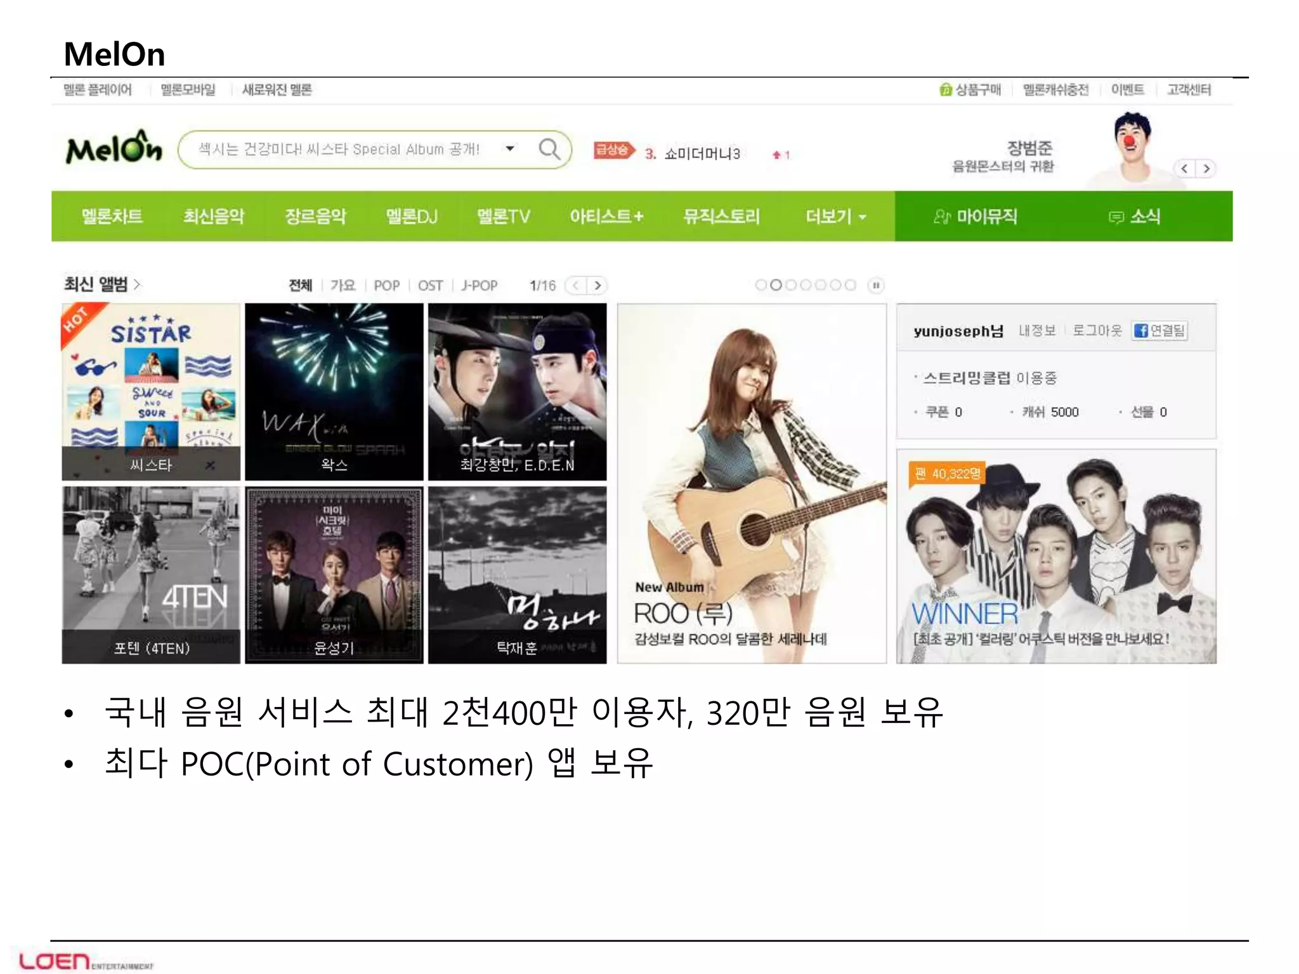Open the ROO (루) New Album banner
Screen dimensions: 1299x974
click(x=752, y=483)
